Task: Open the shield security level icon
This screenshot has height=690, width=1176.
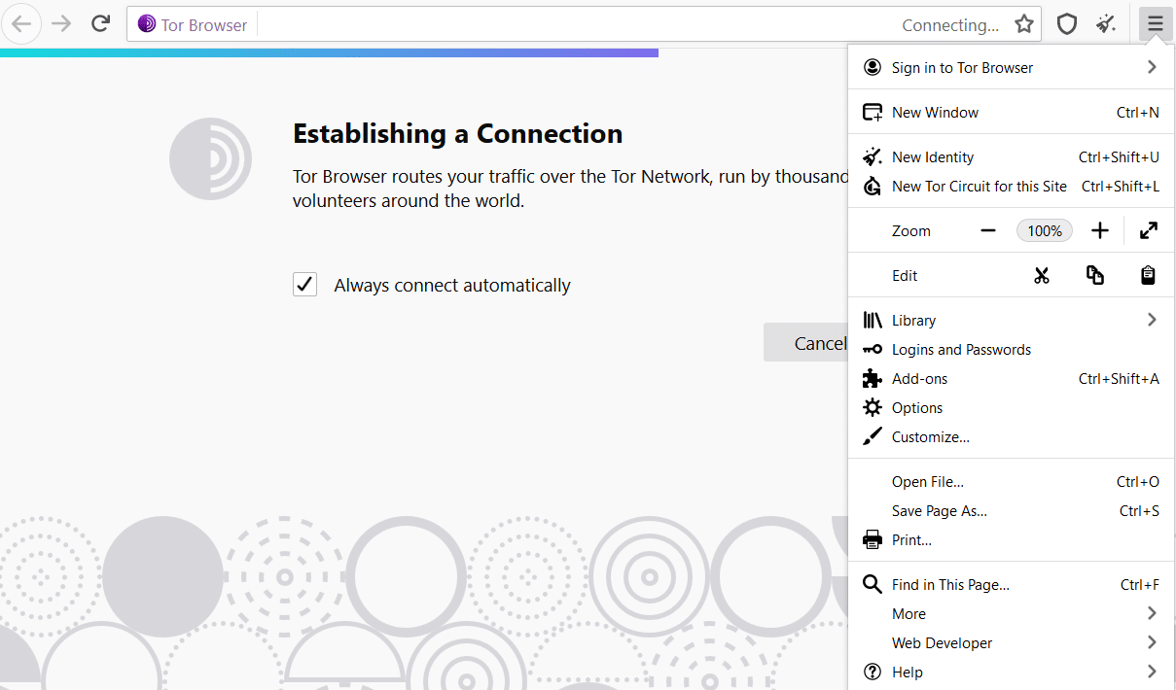Action: (x=1067, y=24)
